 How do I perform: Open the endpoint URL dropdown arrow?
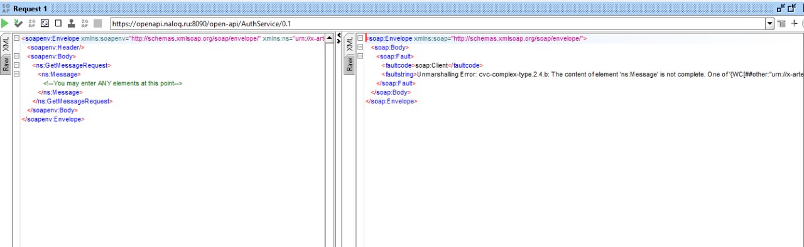click(770, 23)
